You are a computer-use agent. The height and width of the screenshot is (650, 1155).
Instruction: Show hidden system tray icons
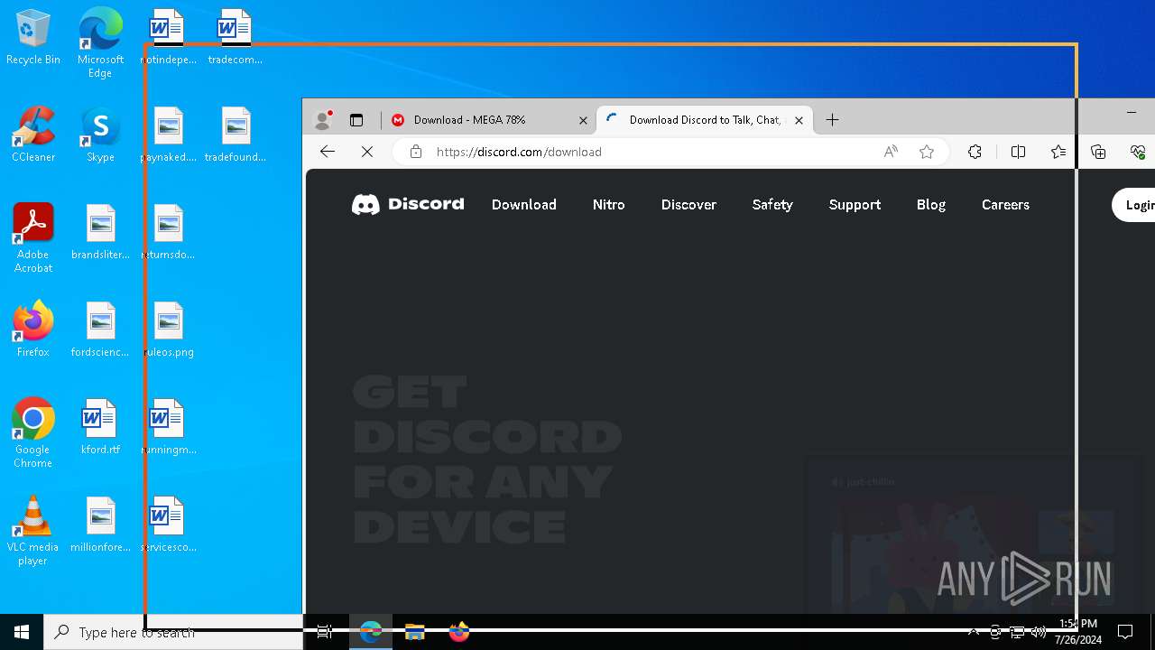tap(973, 632)
